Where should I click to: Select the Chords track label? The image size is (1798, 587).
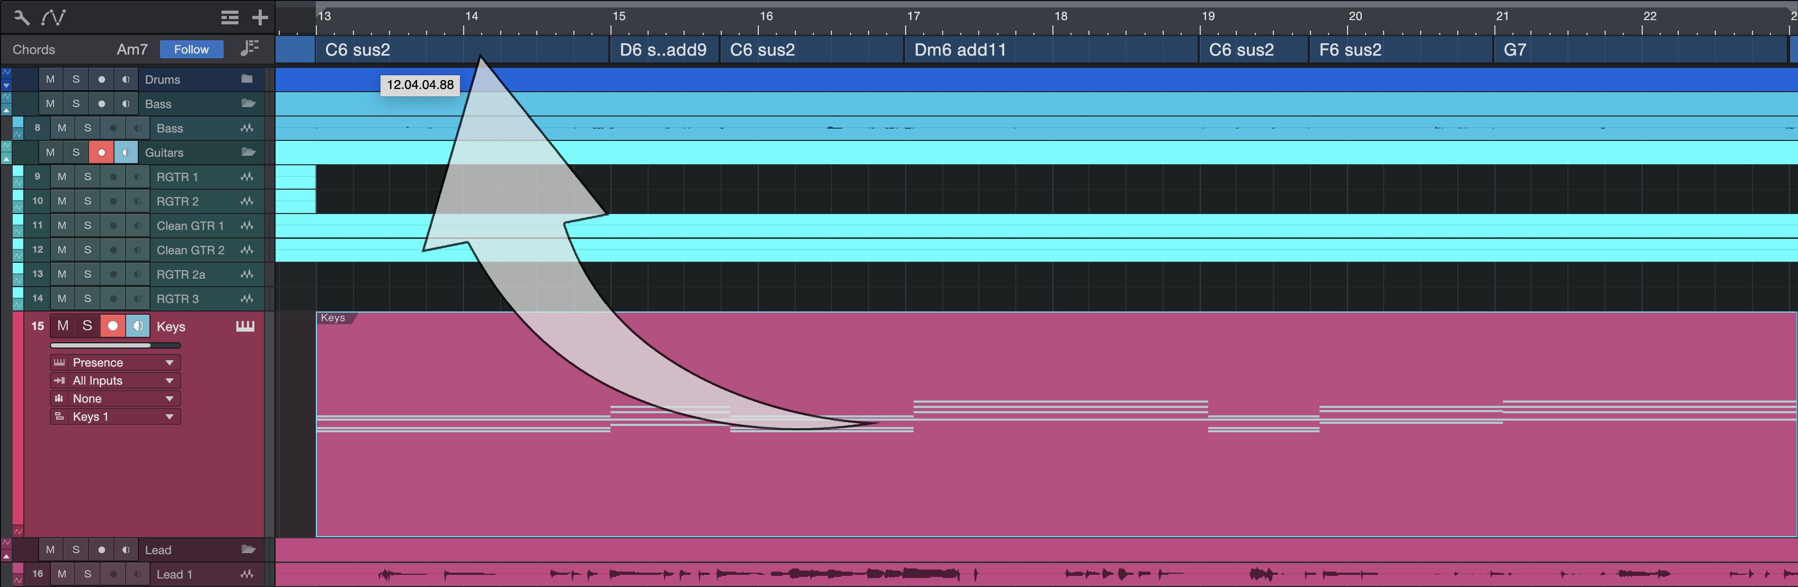[33, 50]
